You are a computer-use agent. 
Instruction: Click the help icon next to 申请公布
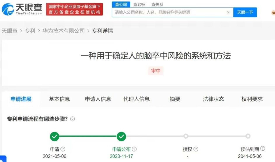coord(134,149)
